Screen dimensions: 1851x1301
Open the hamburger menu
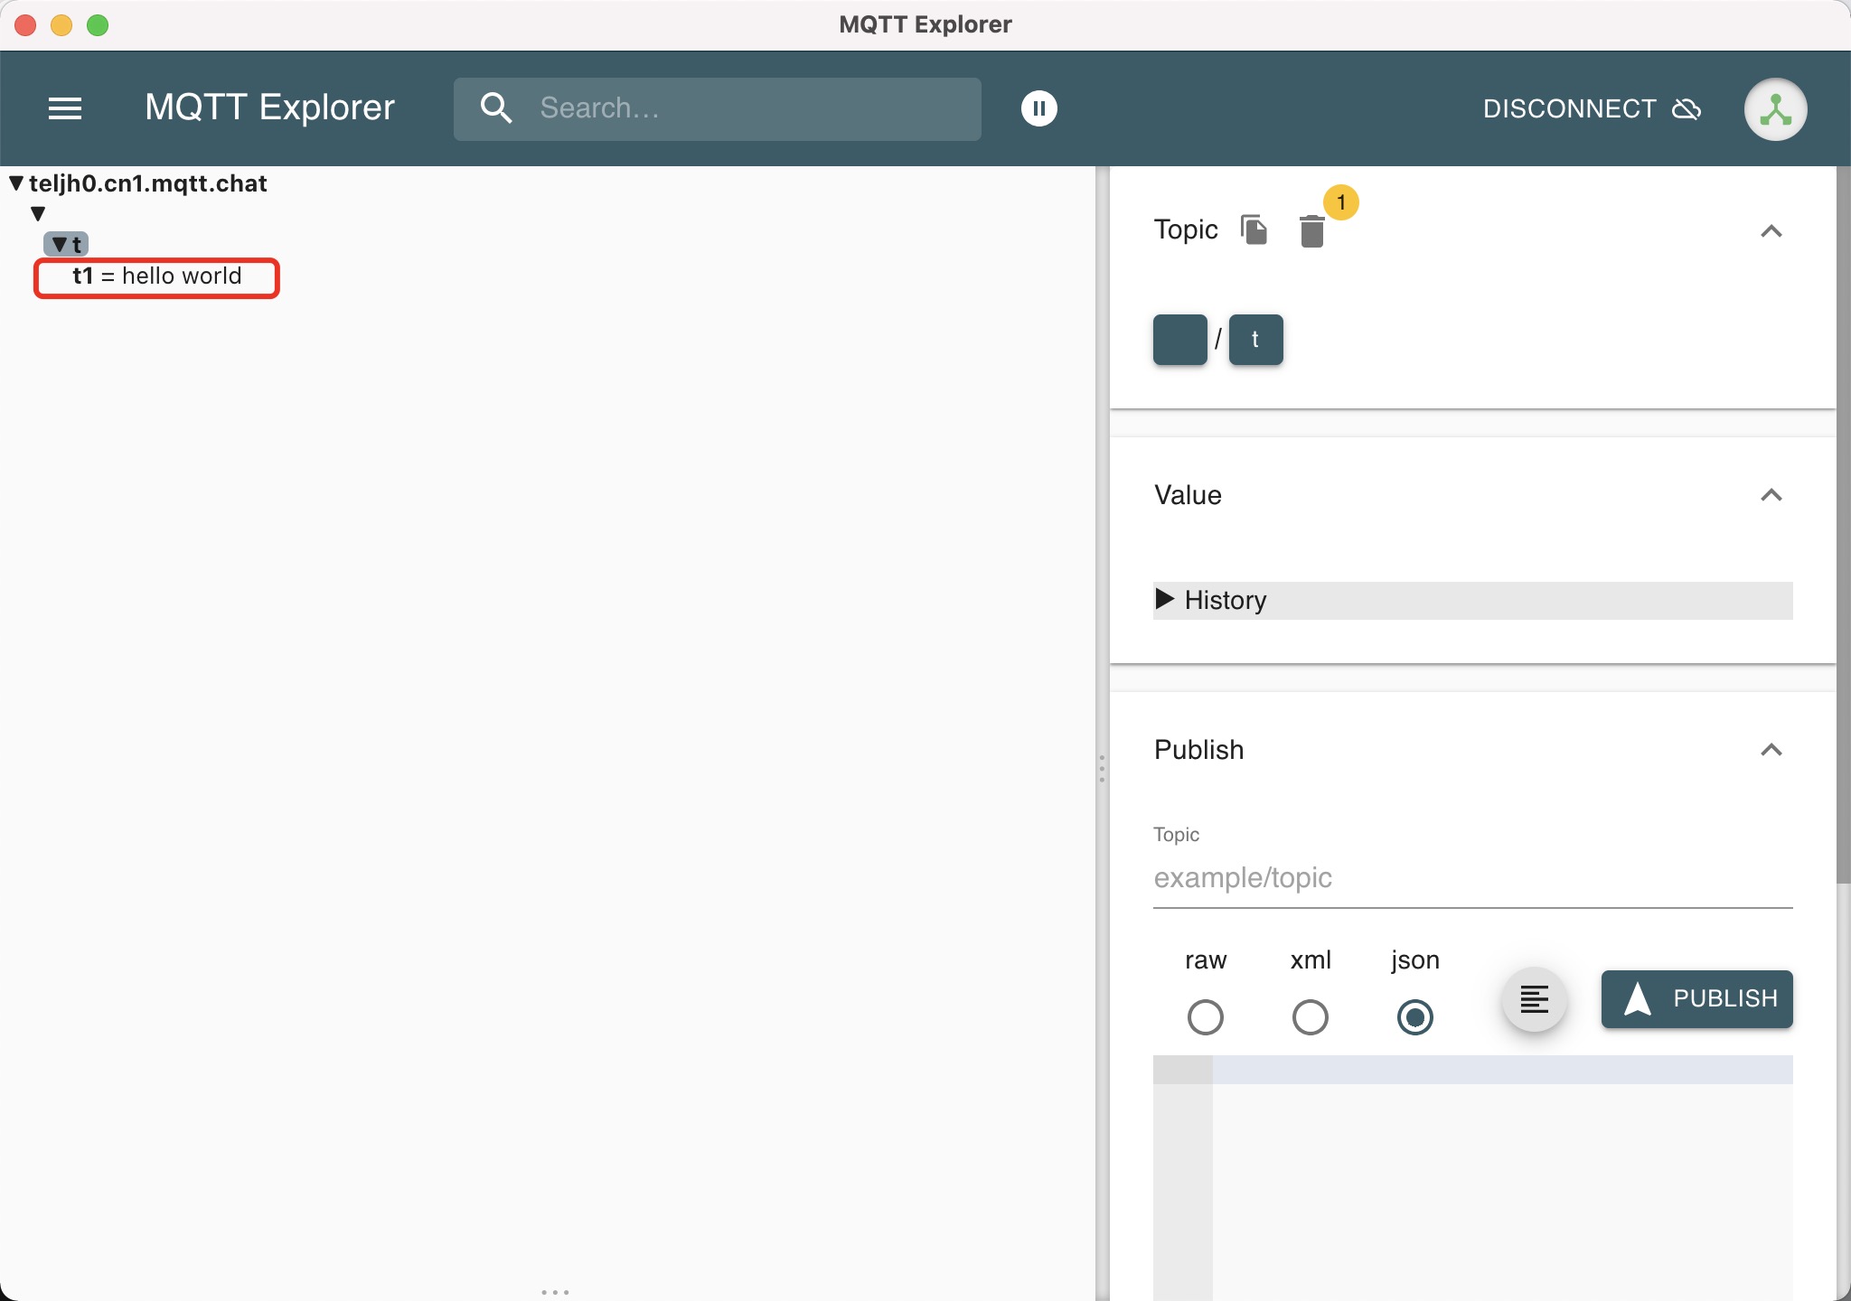click(x=65, y=108)
